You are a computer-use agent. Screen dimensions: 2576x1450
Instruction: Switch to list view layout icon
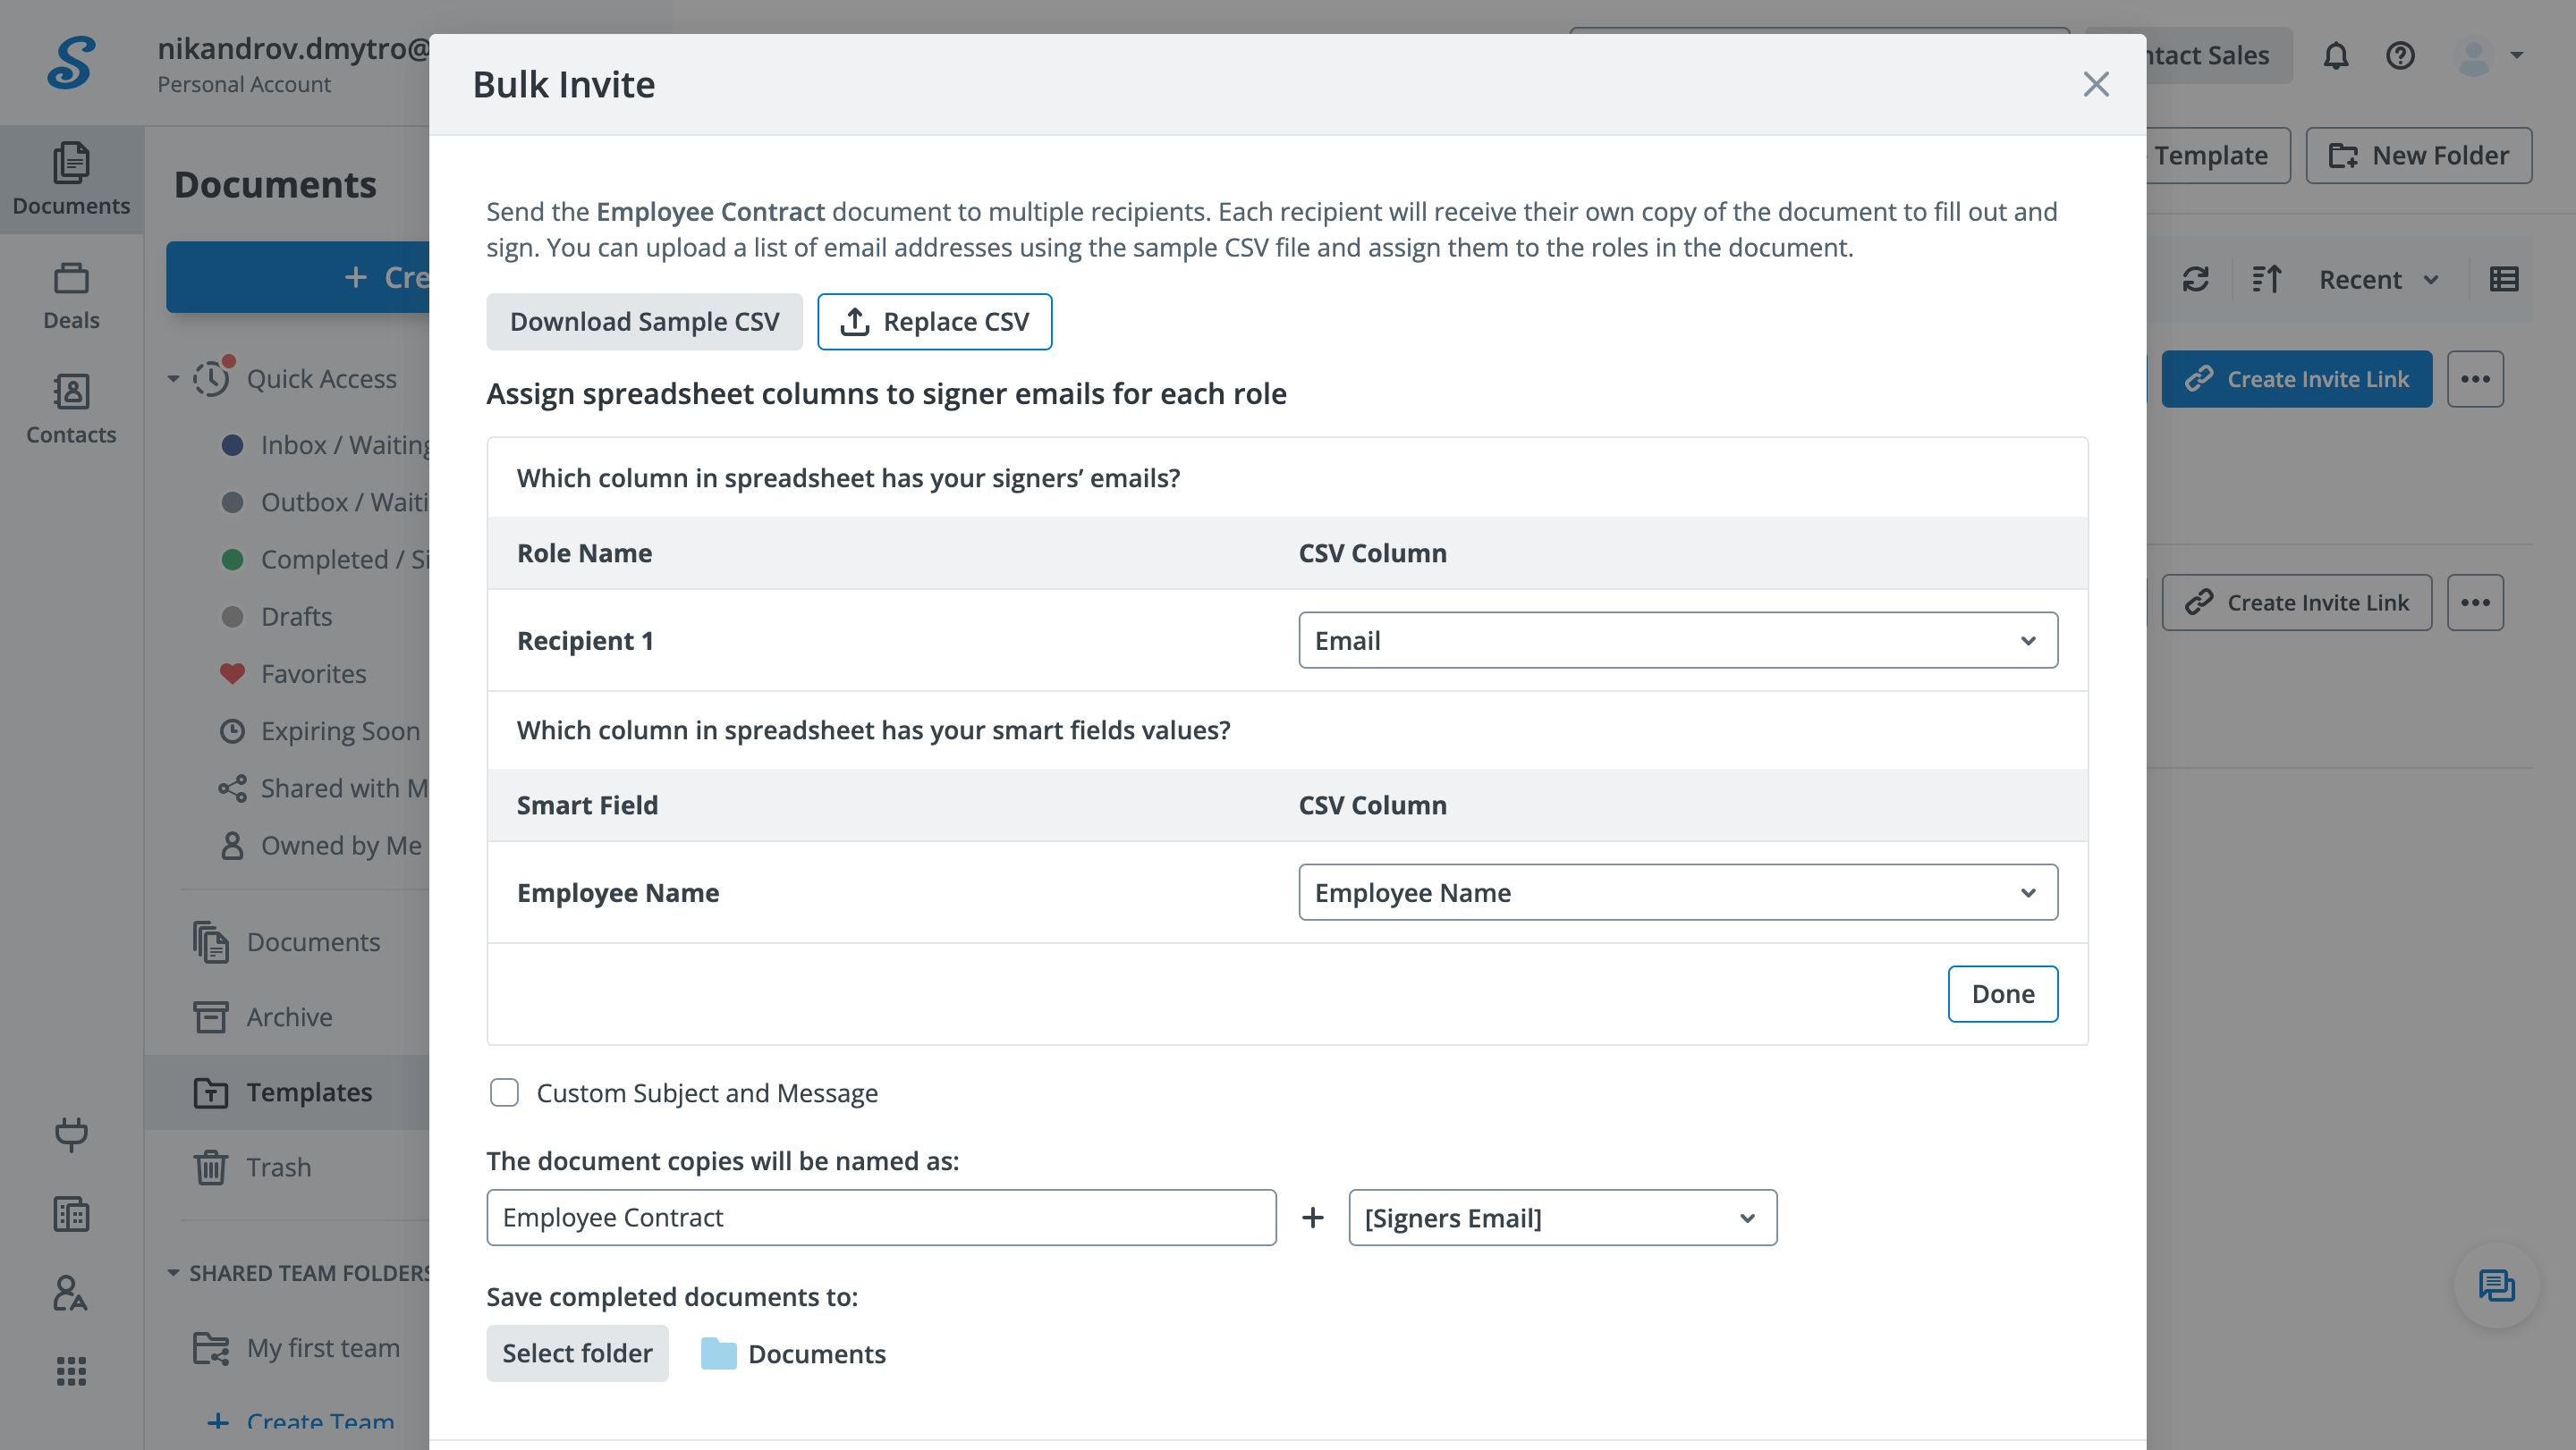(x=2504, y=279)
